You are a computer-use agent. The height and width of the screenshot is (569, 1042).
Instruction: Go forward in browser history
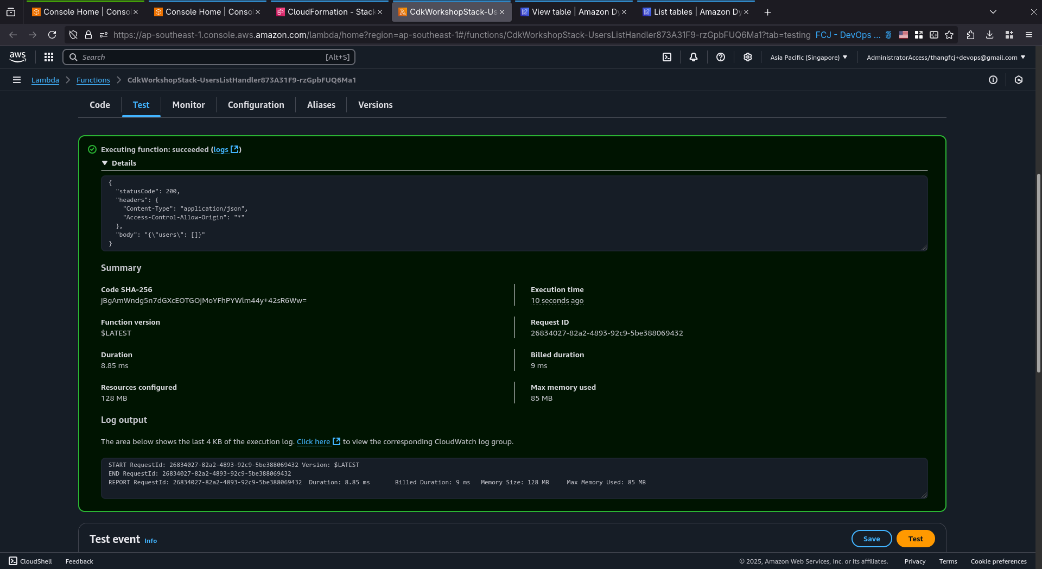[33, 35]
